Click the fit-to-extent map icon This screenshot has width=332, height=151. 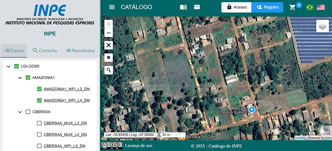click(109, 45)
